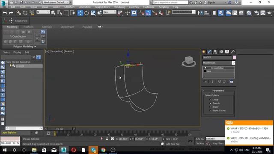Click the Render Production teapot icon
Viewport: 274px width, 154px height.
(x=269, y=13)
